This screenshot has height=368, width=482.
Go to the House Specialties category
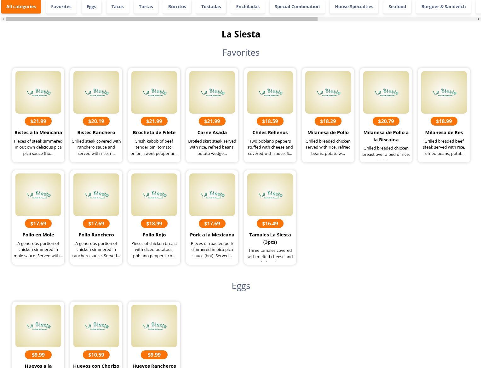(x=354, y=7)
